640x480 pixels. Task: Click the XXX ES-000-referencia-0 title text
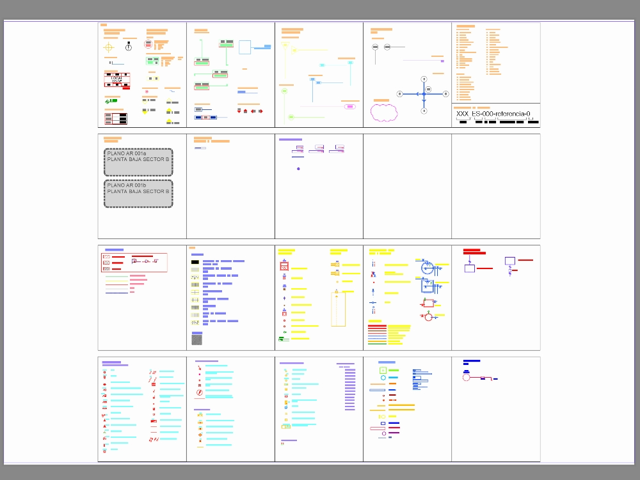[x=493, y=114]
